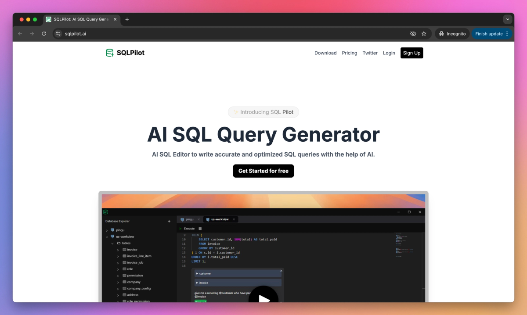The image size is (527, 315).
Task: Expand the invoice table node
Action: pos(118,250)
